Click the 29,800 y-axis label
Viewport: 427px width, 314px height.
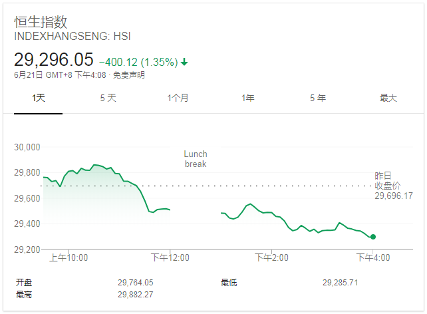pos(27,173)
